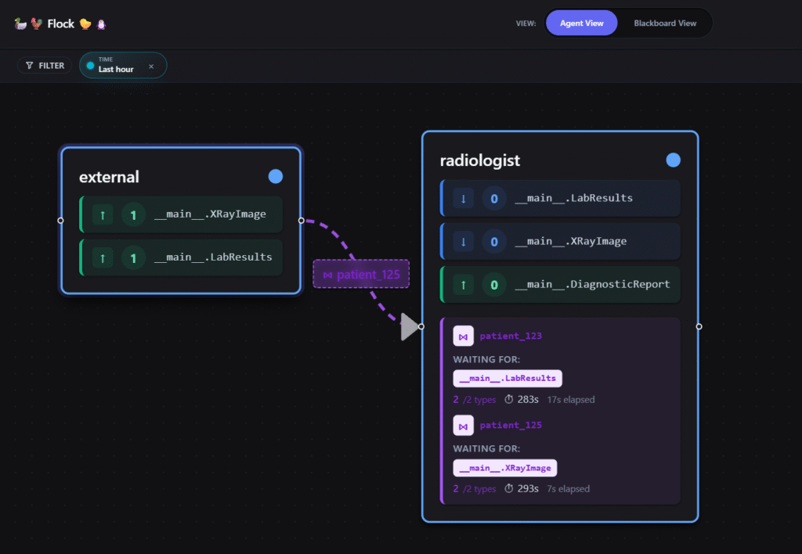Click the join icon beside patient_123
Image resolution: width=802 pixels, height=554 pixels.
click(463, 336)
